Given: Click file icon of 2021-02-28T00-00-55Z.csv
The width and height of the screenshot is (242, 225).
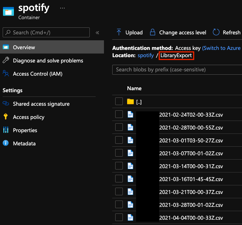Looking at the screenshot, I should click(x=130, y=127).
